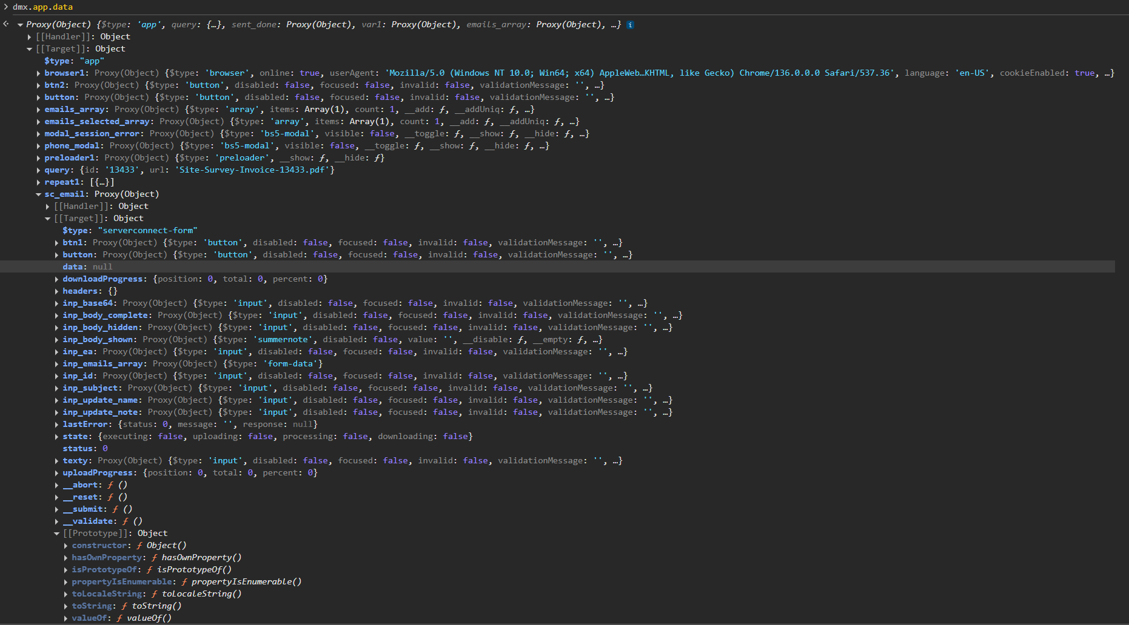Expand the __submit function

coord(56,509)
